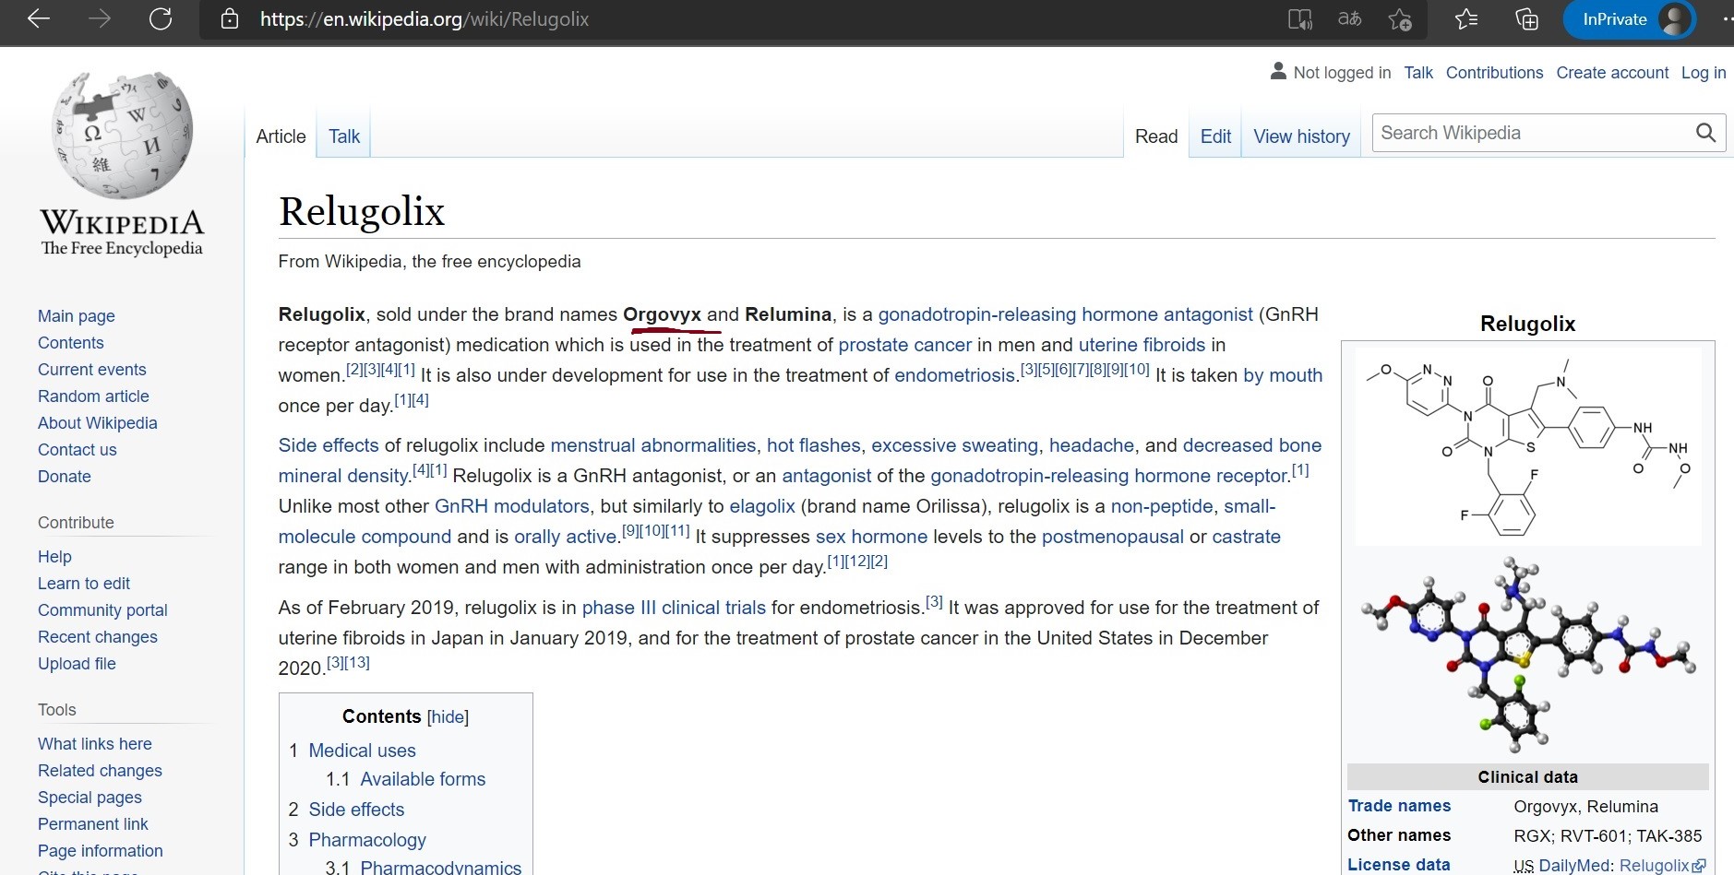Open gonadotropin-releasing hormone antagonist link

pyautogui.click(x=1066, y=314)
